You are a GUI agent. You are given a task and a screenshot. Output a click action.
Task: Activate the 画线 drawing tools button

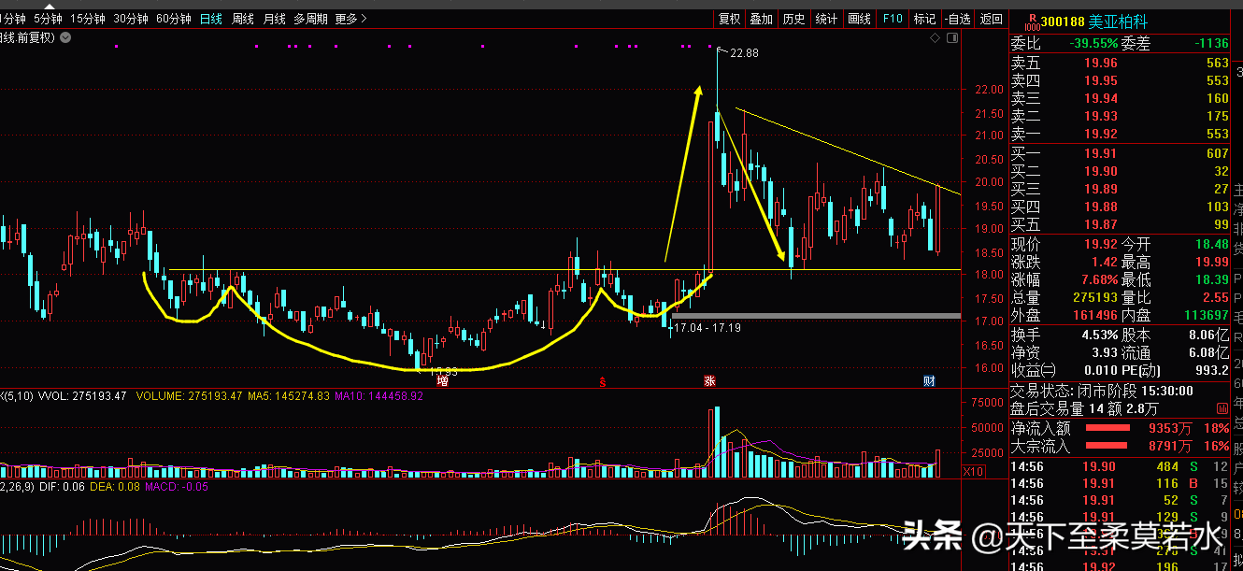pos(859,19)
